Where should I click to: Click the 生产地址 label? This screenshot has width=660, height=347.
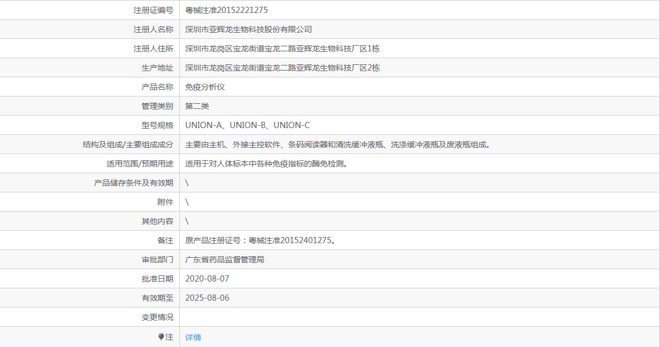[157, 68]
